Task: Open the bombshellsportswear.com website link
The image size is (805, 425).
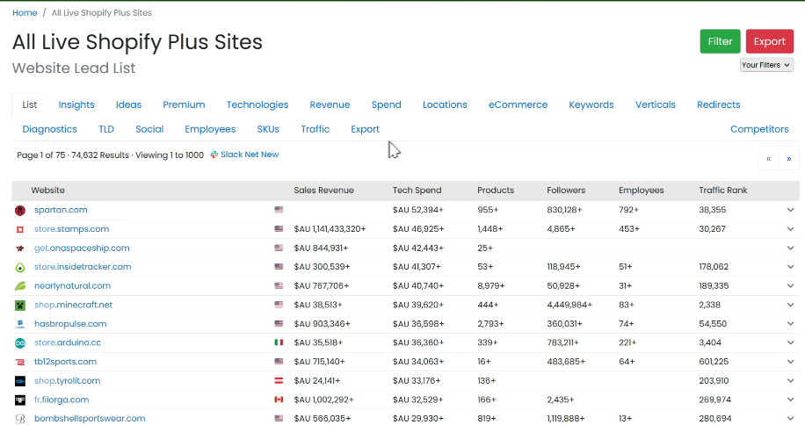Action: 90,418
